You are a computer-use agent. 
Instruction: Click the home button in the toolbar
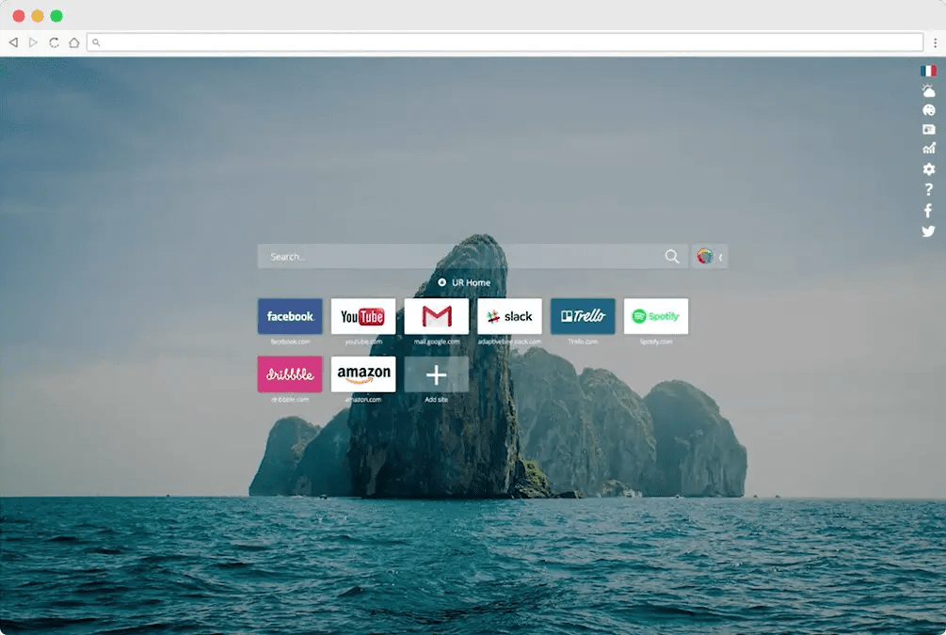[x=73, y=41]
